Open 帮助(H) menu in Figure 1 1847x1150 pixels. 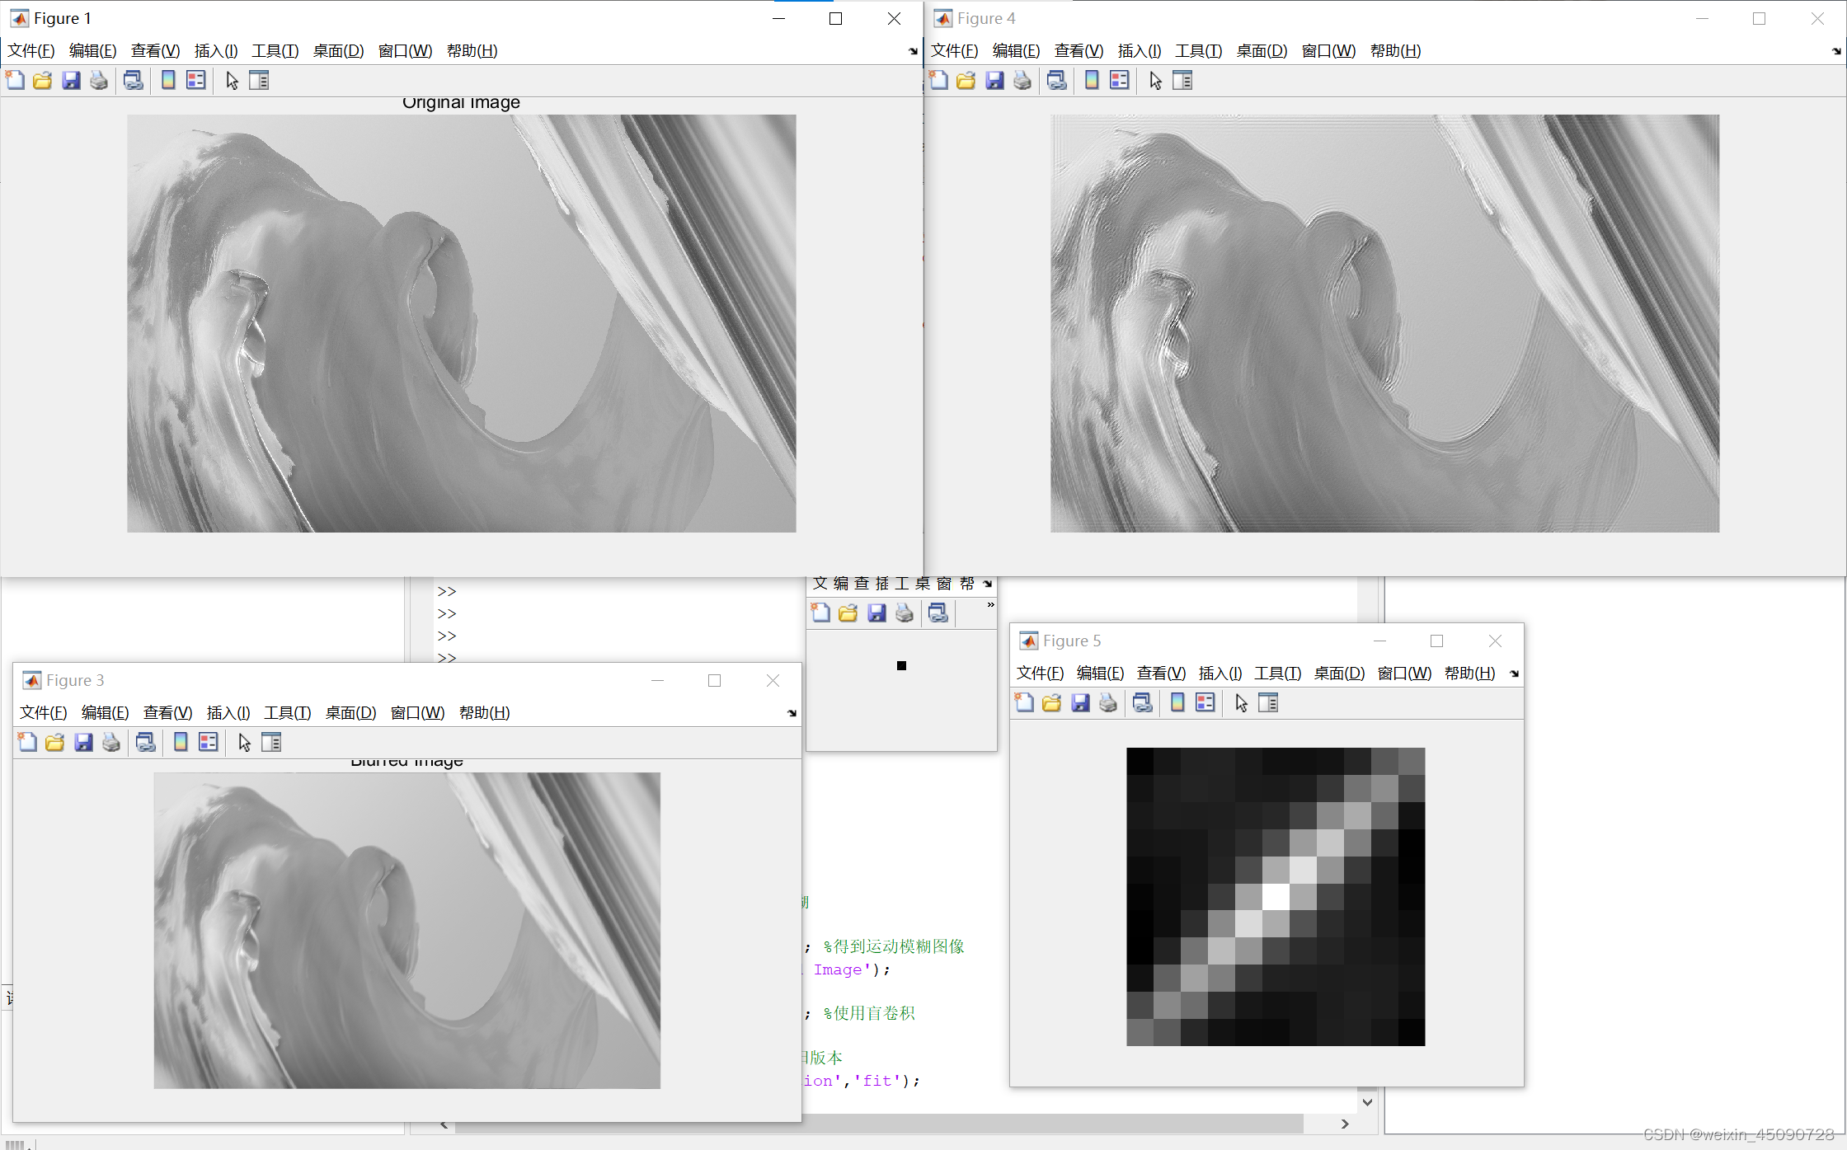[472, 51]
